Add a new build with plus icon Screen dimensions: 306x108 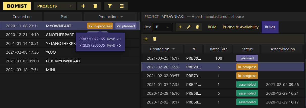pyautogui.click(x=146, y=39)
